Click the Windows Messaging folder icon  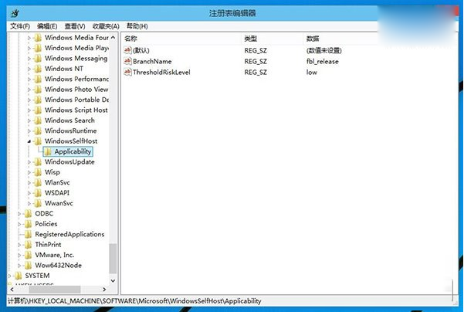point(38,59)
